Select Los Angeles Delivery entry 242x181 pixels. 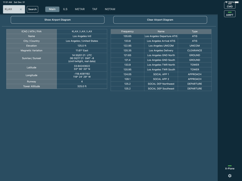[161, 50]
